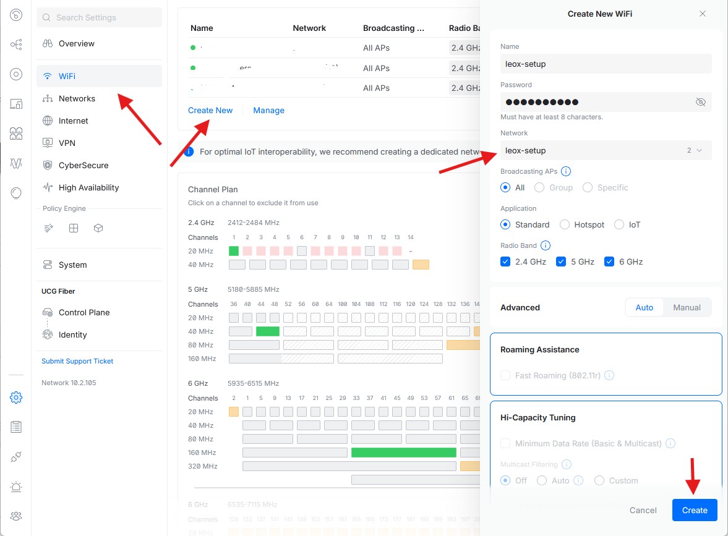Choose Specific for Broadcasting APs

pos(587,187)
